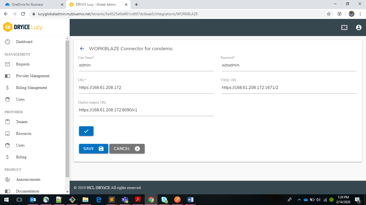The width and height of the screenshot is (366, 205).
Task: Click the volume icon in system tray
Action: [319, 199]
